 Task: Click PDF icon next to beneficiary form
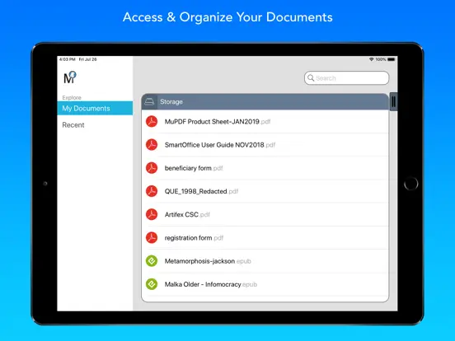tap(152, 168)
